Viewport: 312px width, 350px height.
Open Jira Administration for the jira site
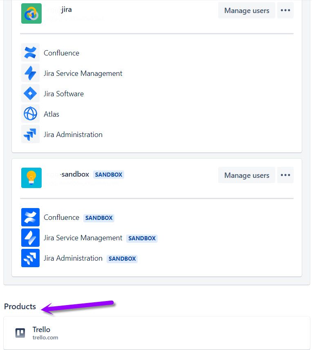(73, 135)
